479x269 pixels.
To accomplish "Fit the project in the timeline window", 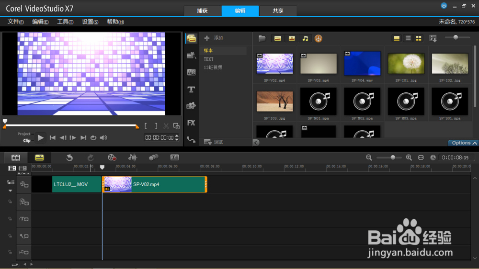I will click(x=421, y=157).
